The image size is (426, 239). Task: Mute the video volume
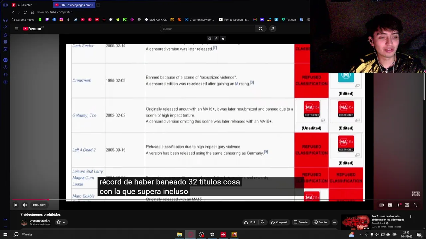(x=25, y=205)
